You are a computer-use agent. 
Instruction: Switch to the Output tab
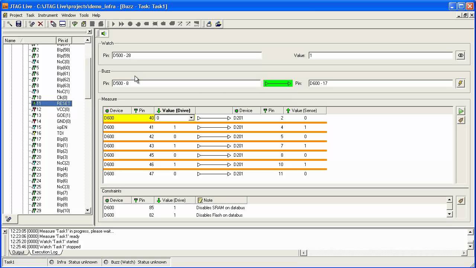(x=18, y=252)
